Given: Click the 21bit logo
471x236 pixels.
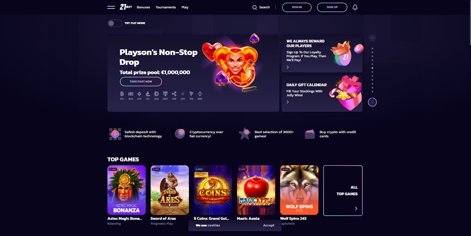Looking at the screenshot, I should [x=126, y=7].
